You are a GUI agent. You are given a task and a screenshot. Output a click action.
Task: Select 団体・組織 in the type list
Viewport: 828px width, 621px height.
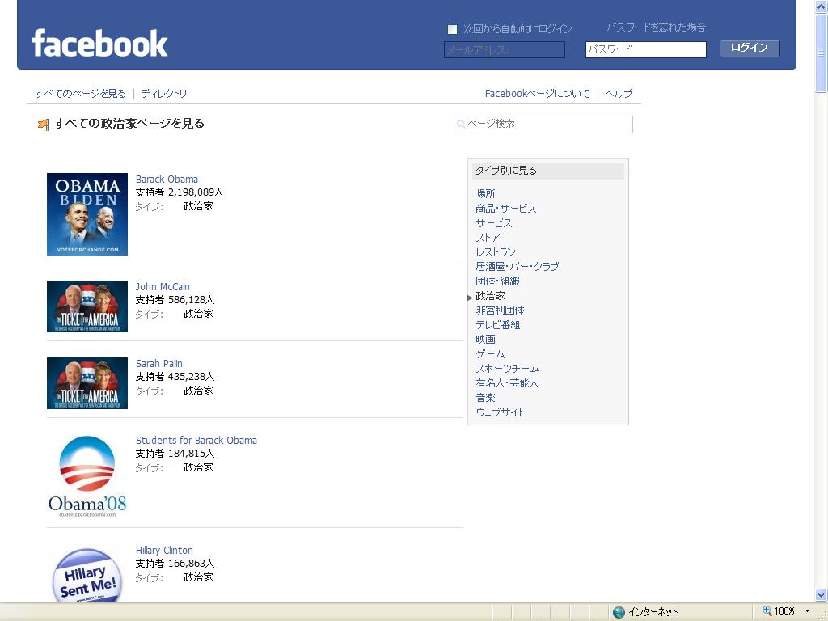(497, 281)
